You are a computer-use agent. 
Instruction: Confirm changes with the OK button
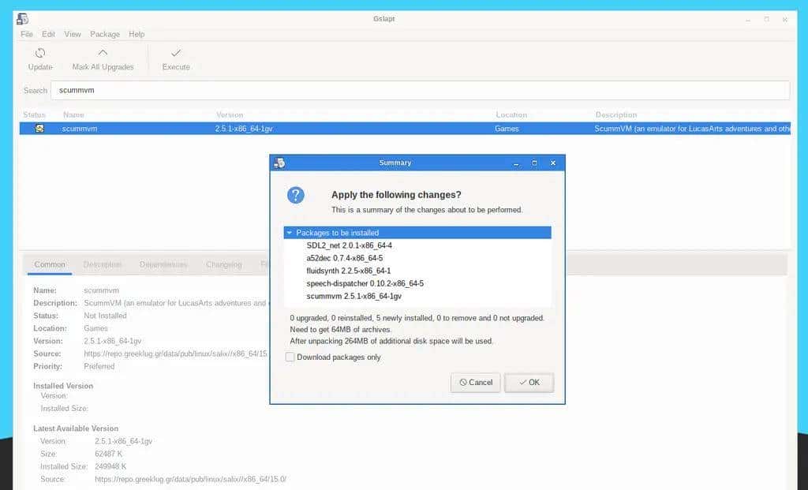pyautogui.click(x=529, y=383)
